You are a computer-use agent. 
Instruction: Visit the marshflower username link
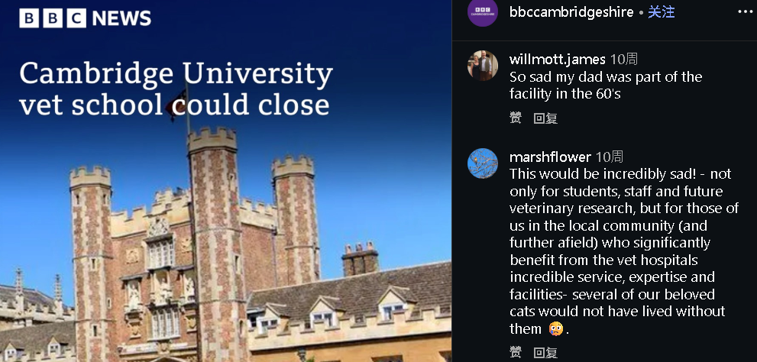coord(550,157)
